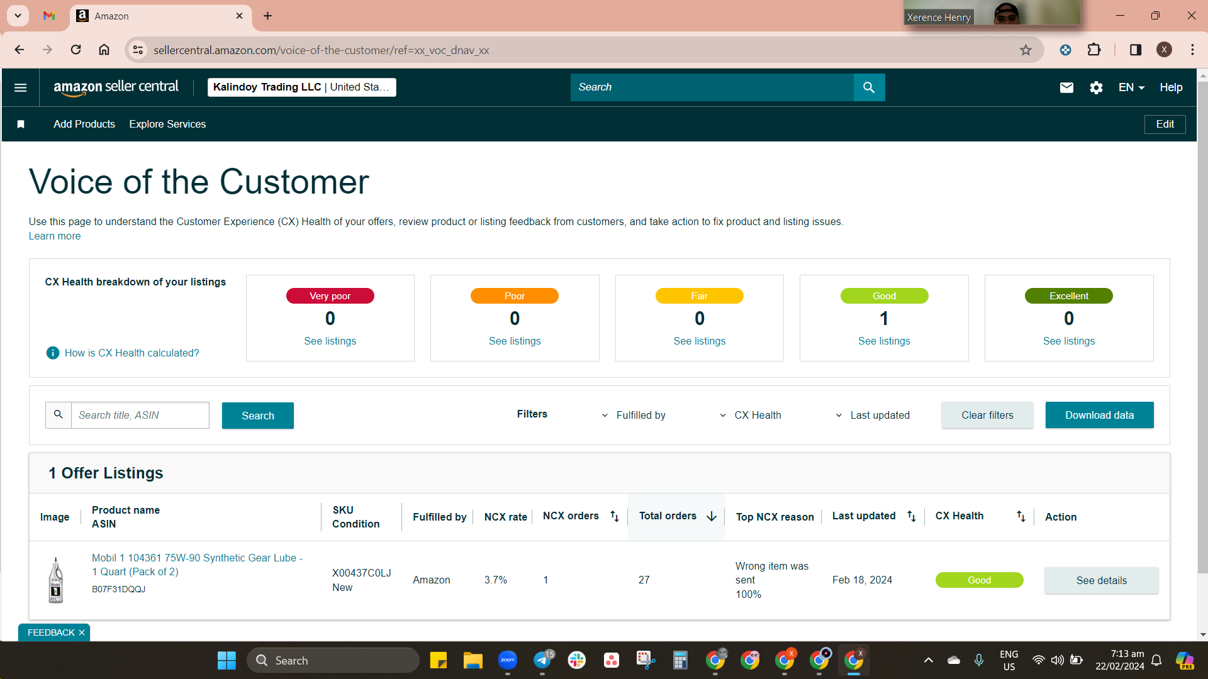Open Telegram from the taskbar
This screenshot has height=679, width=1208.
pos(542,660)
